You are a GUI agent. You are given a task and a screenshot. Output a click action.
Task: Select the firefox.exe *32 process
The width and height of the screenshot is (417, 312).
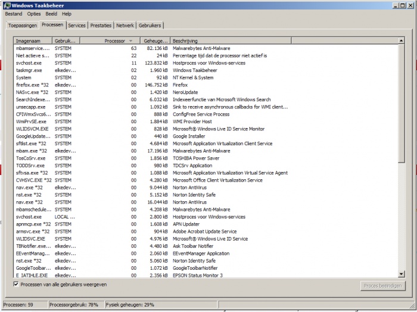pos(206,85)
